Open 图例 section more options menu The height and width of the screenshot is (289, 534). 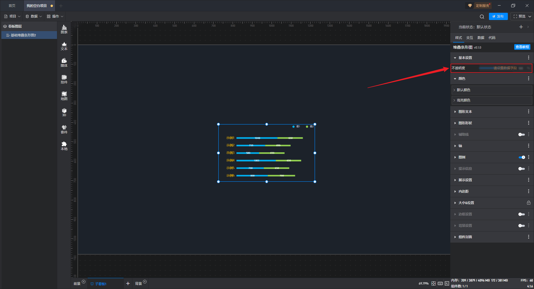[x=528, y=157]
